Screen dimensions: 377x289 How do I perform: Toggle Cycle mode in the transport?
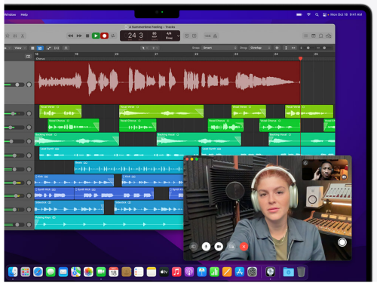coord(113,35)
